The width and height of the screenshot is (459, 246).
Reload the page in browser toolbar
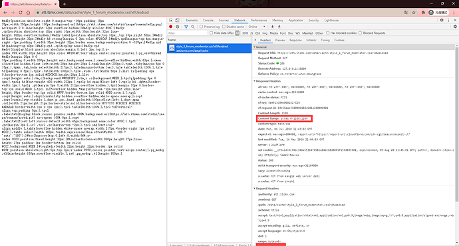(21, 13)
